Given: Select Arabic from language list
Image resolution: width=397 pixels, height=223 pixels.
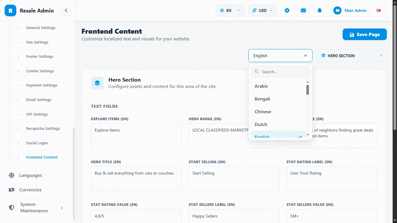Looking at the screenshot, I should (278, 86).
